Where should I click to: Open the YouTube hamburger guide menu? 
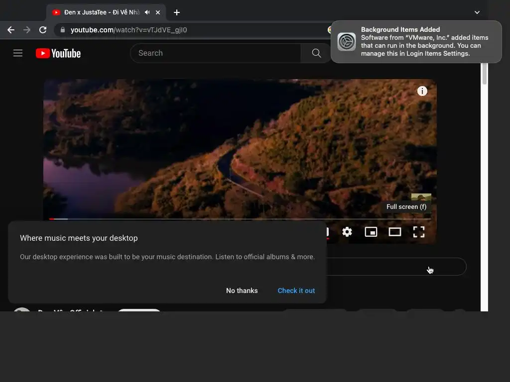pos(18,53)
